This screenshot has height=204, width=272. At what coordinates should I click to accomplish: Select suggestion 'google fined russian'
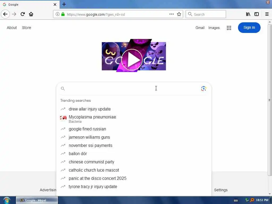(x=134, y=129)
